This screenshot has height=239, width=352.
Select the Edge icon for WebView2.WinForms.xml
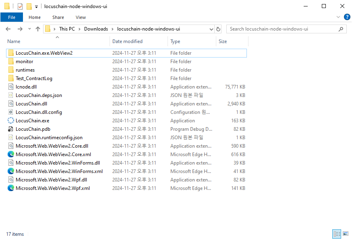tap(11, 171)
